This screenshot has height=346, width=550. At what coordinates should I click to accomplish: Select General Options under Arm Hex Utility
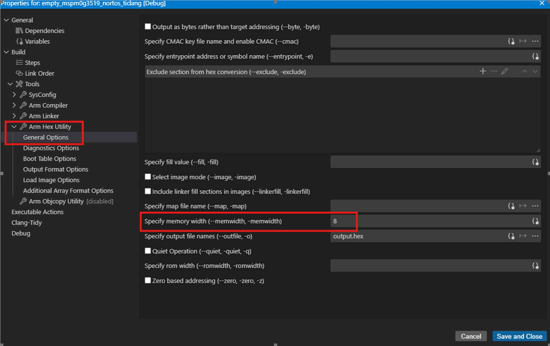click(46, 137)
